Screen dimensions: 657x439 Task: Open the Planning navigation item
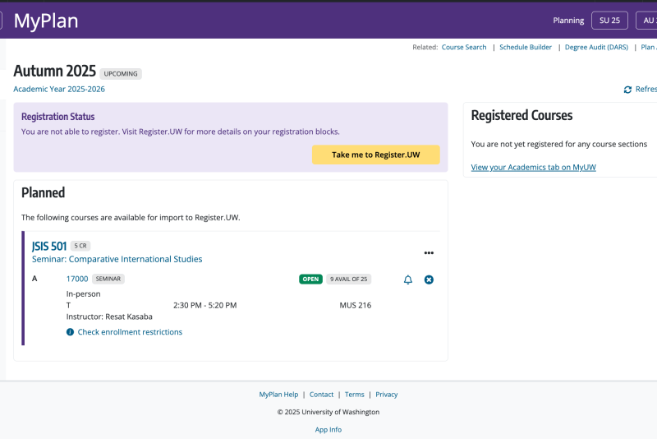pos(568,21)
